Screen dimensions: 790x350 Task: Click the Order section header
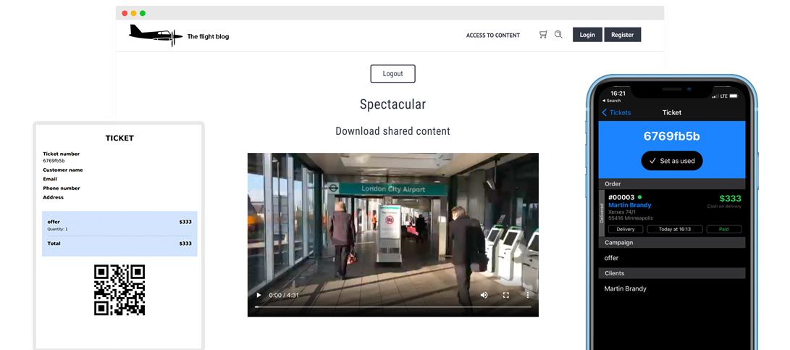click(671, 184)
